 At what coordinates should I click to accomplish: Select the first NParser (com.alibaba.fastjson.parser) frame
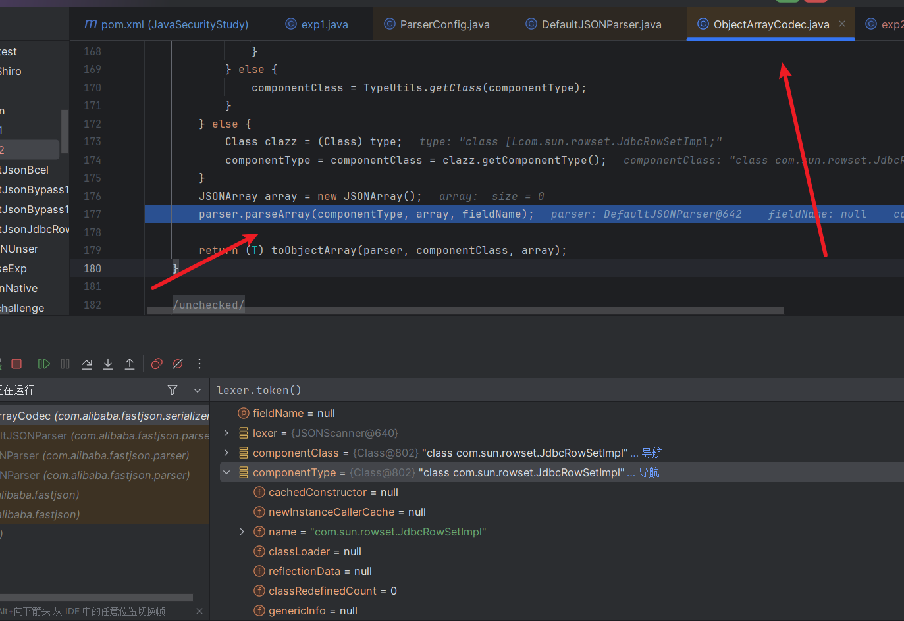105,455
